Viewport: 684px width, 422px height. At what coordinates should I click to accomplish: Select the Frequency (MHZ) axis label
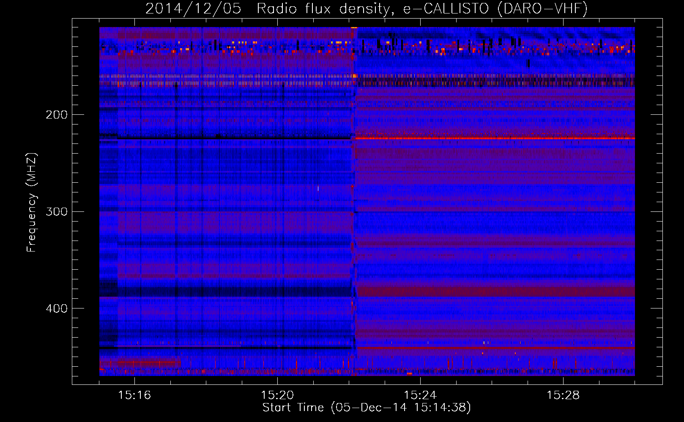click(32, 203)
